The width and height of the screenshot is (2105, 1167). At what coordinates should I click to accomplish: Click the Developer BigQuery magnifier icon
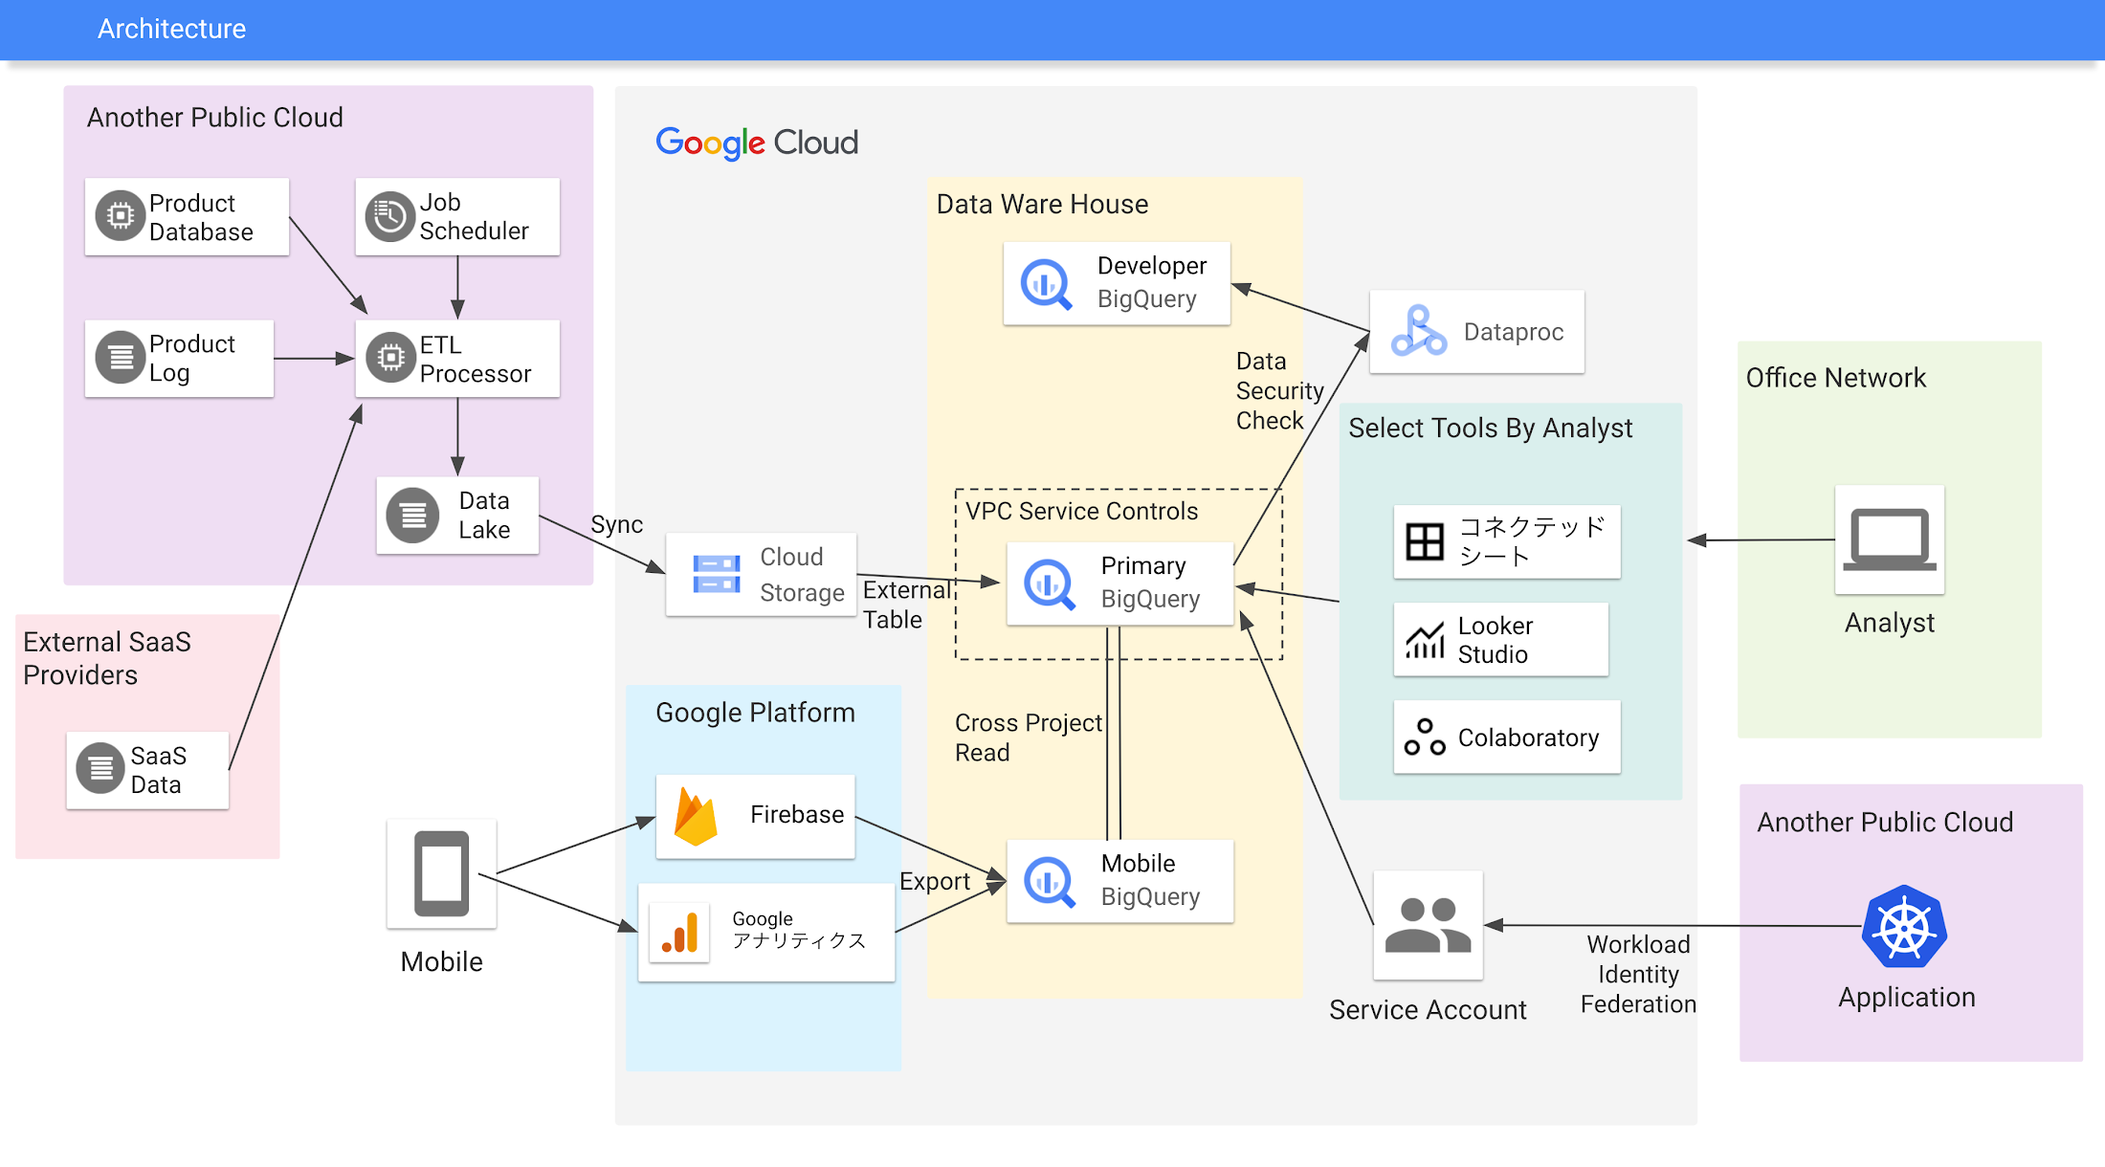click(1046, 284)
